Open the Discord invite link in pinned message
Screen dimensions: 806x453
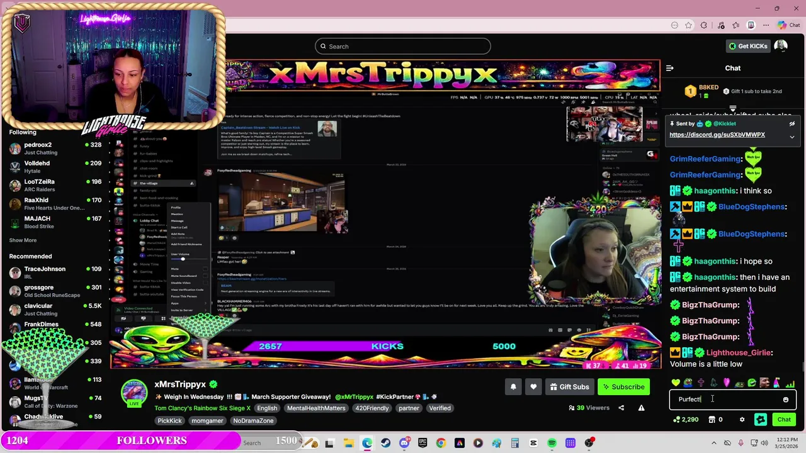point(717,135)
